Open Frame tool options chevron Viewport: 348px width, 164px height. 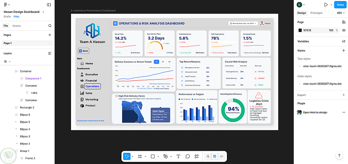(145, 156)
